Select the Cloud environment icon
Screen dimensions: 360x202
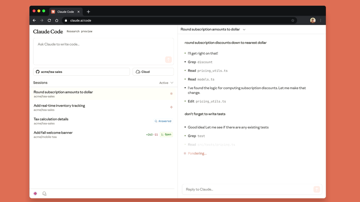tap(137, 72)
